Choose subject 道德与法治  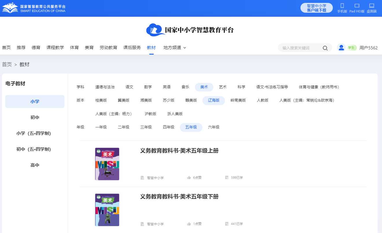pos(105,87)
